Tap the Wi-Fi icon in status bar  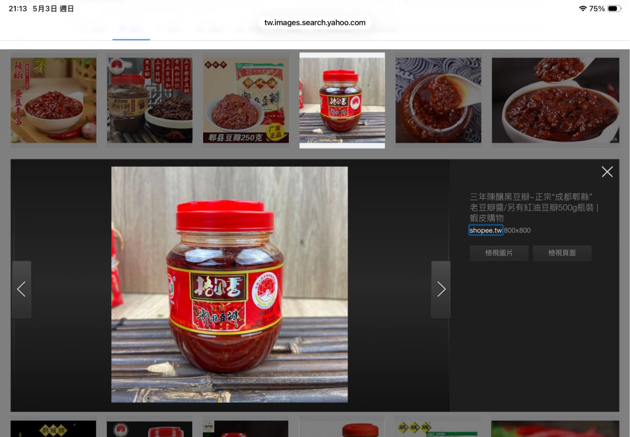pos(583,8)
